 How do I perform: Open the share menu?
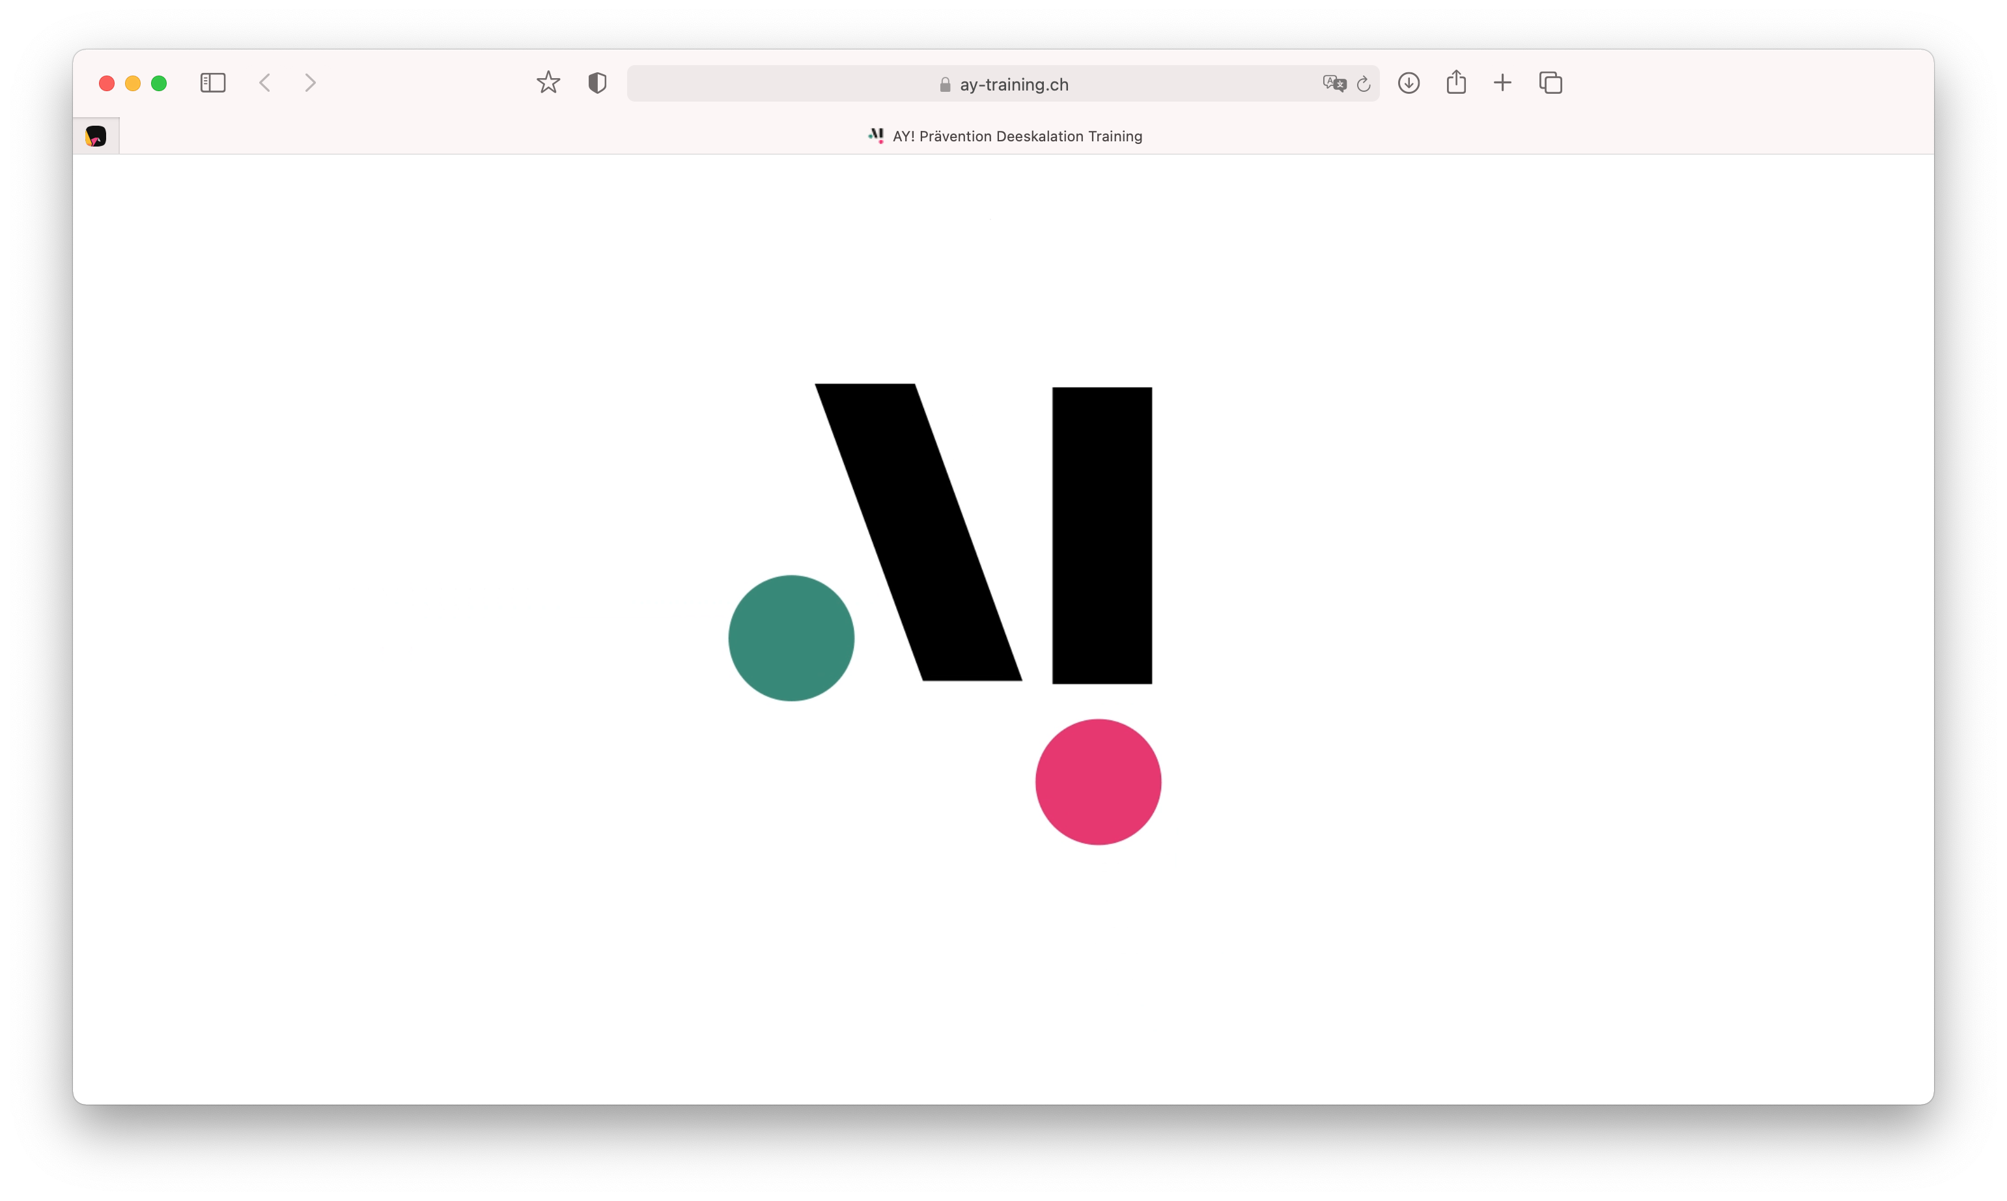1455,83
